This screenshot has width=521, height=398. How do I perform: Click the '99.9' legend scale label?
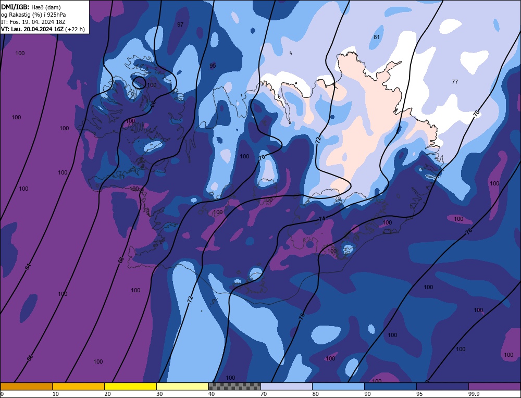click(x=474, y=394)
